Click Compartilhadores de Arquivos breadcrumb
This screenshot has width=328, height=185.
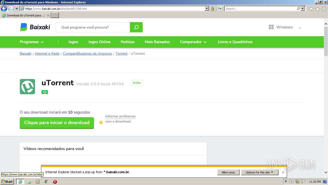(87, 53)
